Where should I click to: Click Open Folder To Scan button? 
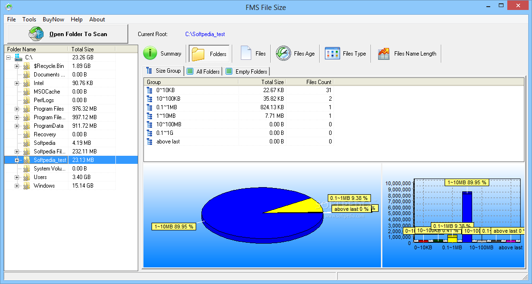click(x=68, y=34)
